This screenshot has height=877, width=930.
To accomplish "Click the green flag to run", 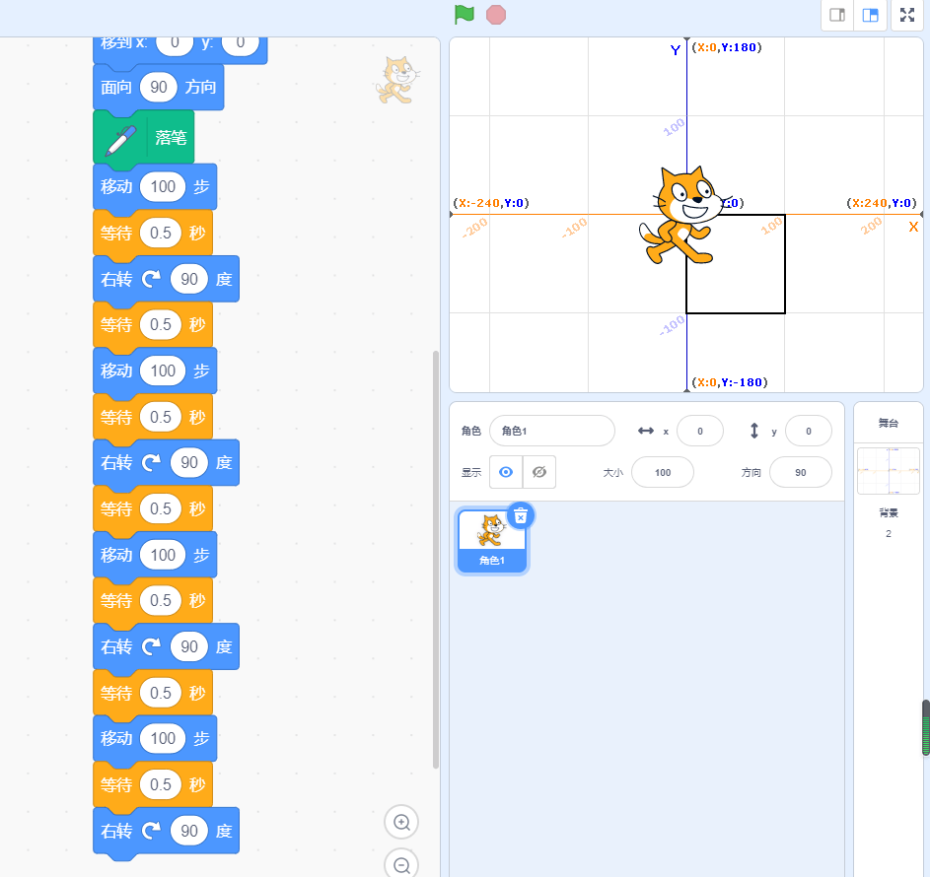I will point(464,15).
